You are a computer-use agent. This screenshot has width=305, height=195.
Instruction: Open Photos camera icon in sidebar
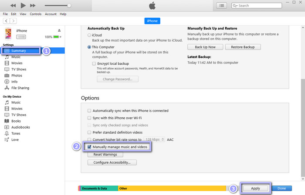[7, 76]
